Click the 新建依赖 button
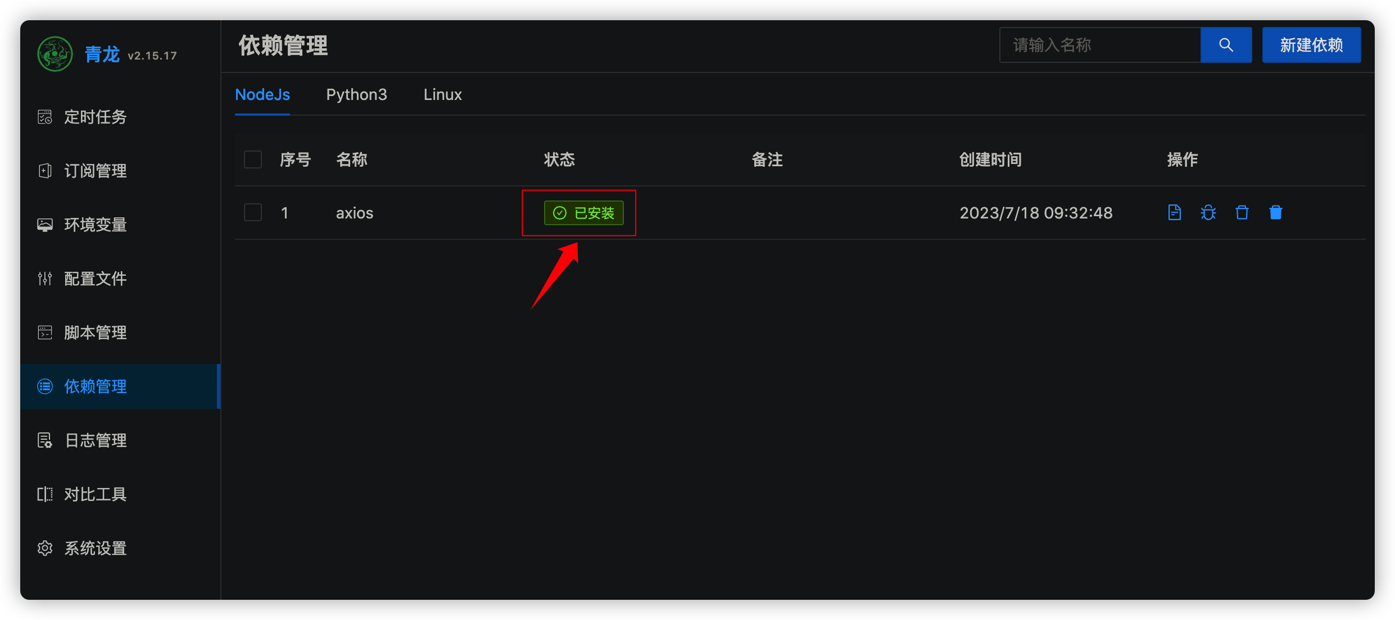Screen dimensions: 1395x620 coord(1311,45)
